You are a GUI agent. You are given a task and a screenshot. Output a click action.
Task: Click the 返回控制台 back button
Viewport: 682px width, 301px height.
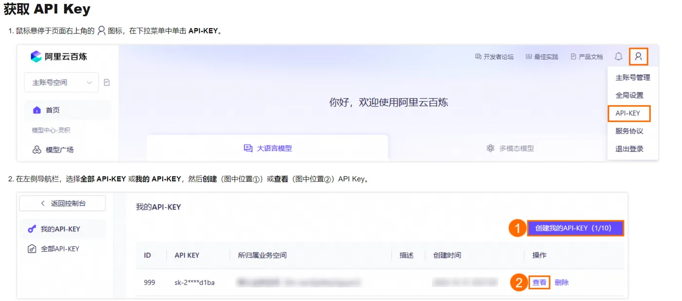62,203
